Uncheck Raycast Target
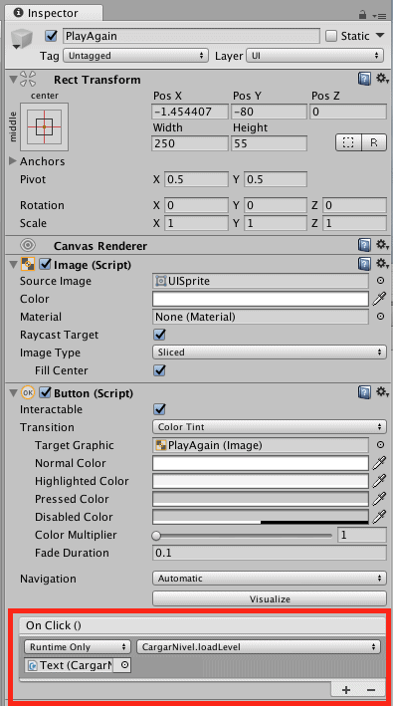393x706 pixels. (159, 335)
